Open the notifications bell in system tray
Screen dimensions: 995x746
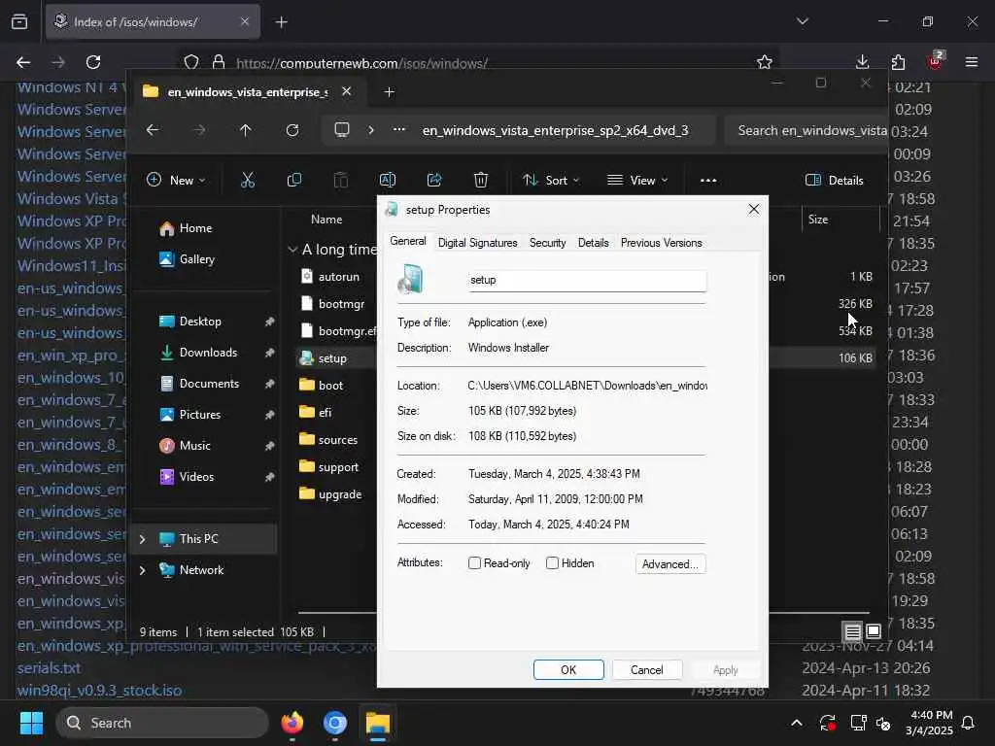(x=968, y=723)
